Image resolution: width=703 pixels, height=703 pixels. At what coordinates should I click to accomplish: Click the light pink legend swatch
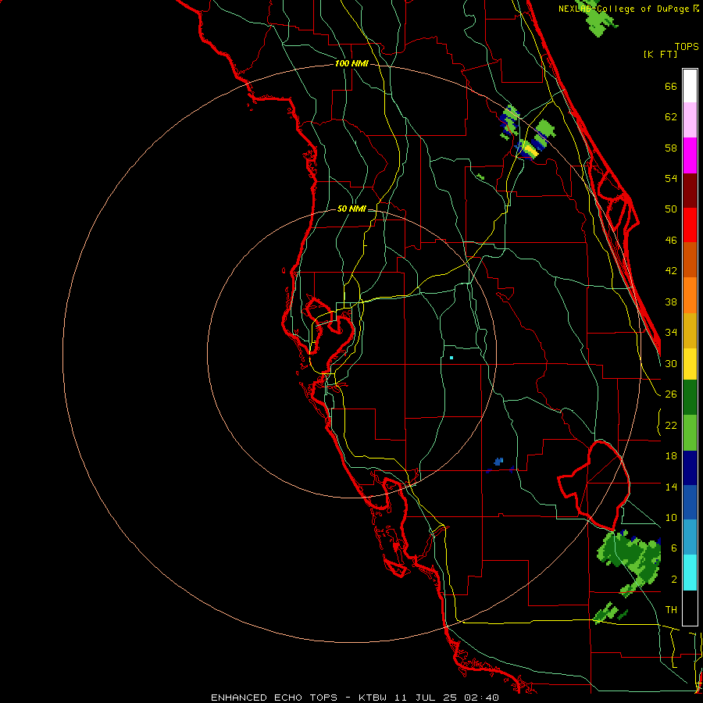coord(690,120)
